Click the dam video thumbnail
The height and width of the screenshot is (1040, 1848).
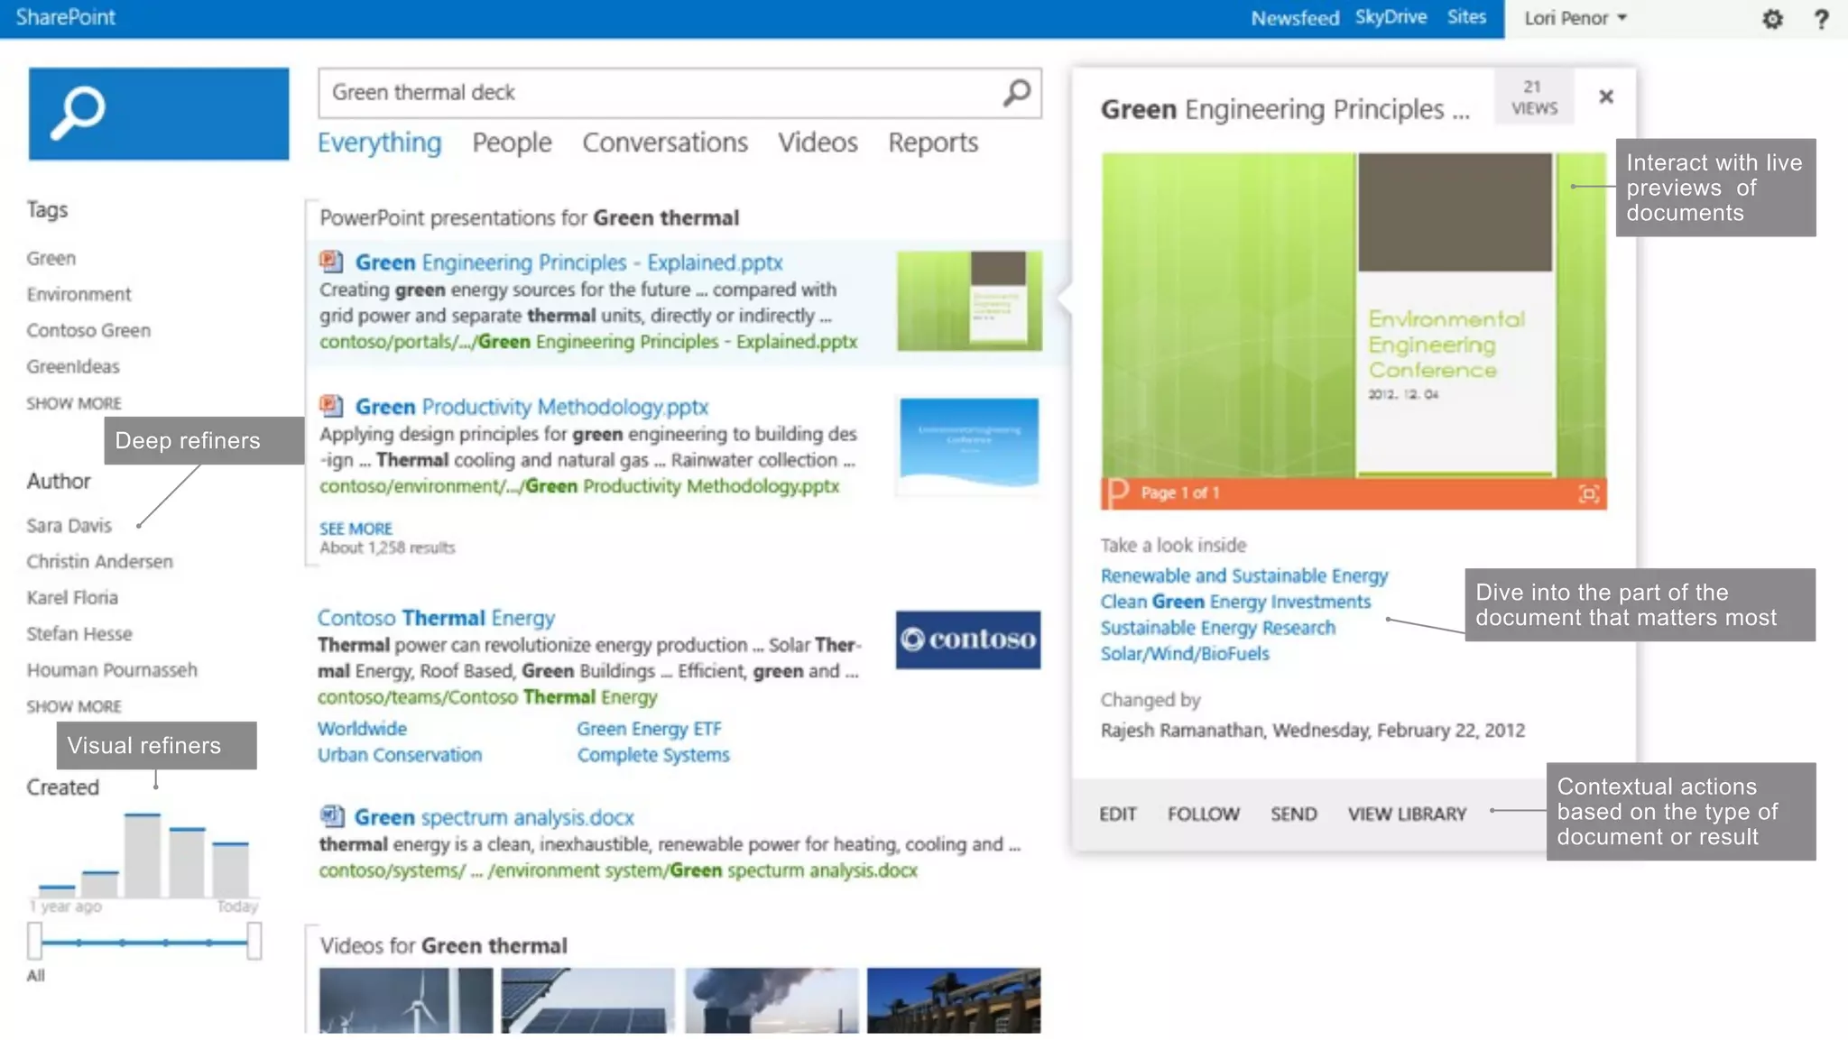tap(954, 1000)
